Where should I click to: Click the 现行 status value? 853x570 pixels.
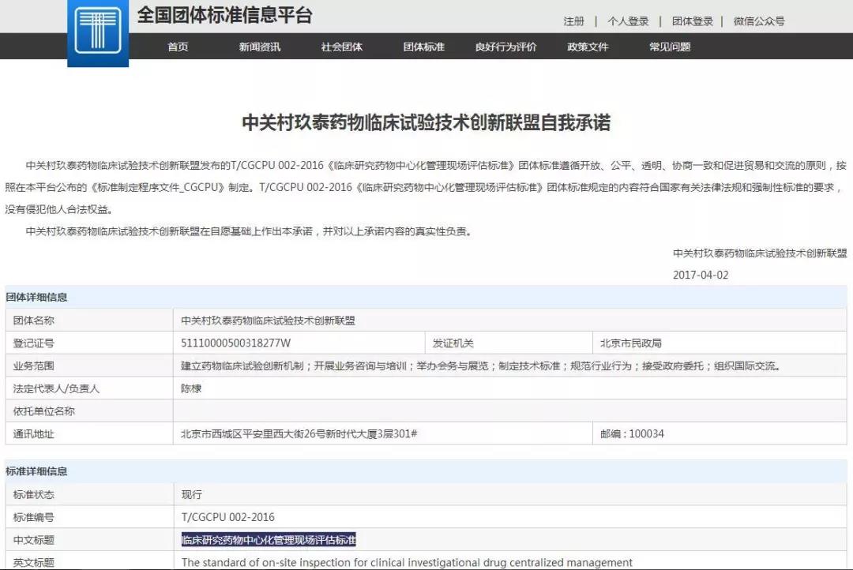click(191, 494)
